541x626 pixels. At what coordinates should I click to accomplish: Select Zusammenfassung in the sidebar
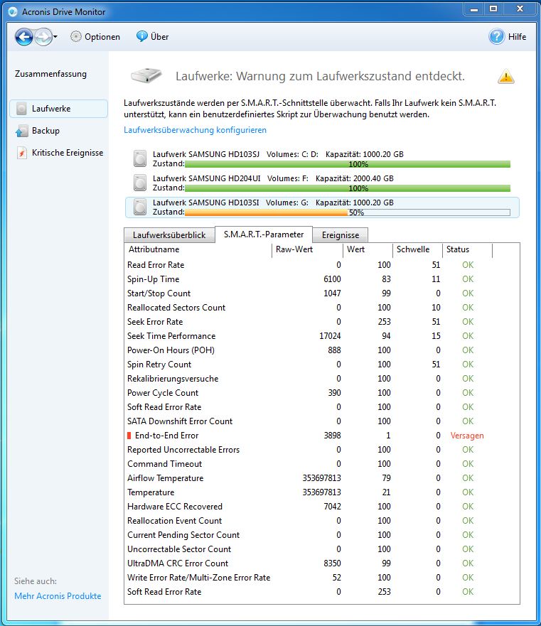(x=50, y=74)
